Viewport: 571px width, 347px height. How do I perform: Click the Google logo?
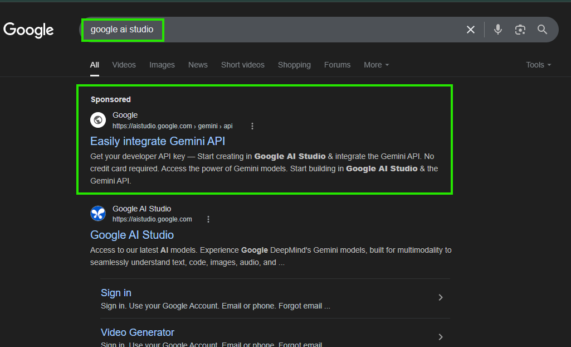tap(28, 30)
